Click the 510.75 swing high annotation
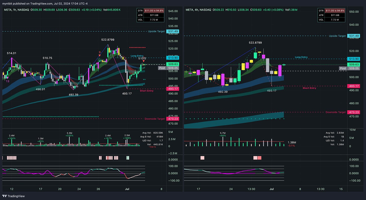The width and height of the screenshot is (366, 200). coord(47,58)
